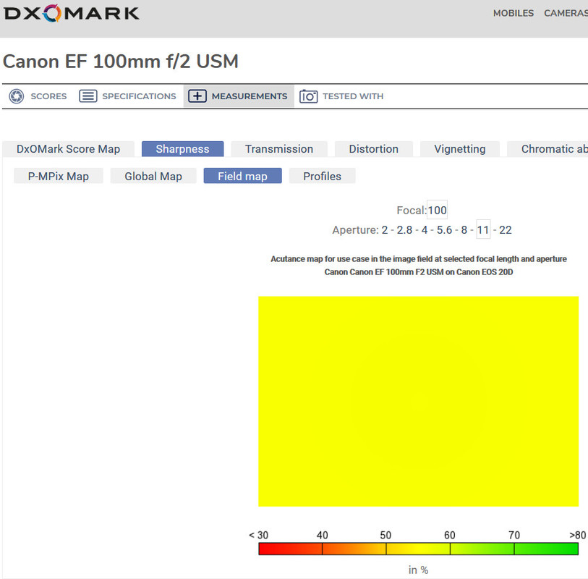The height and width of the screenshot is (579, 588).
Task: Click the green 70 to 80 scale segment
Action: 546,549
